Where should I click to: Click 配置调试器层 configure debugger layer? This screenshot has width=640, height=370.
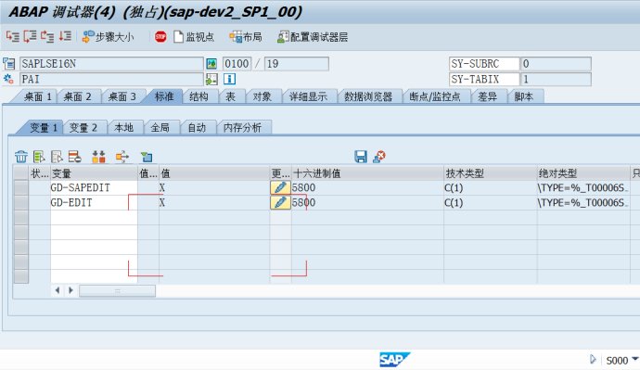point(313,37)
